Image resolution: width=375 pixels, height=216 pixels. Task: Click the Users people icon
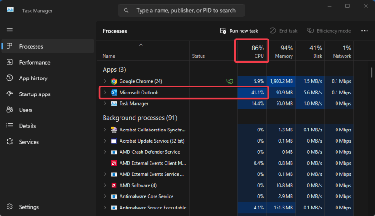9,110
